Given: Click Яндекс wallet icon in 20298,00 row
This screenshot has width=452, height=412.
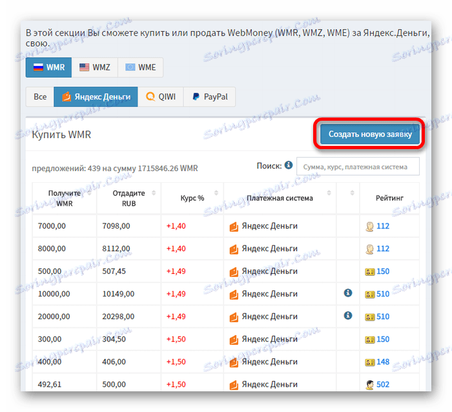Looking at the screenshot, I should [234, 317].
